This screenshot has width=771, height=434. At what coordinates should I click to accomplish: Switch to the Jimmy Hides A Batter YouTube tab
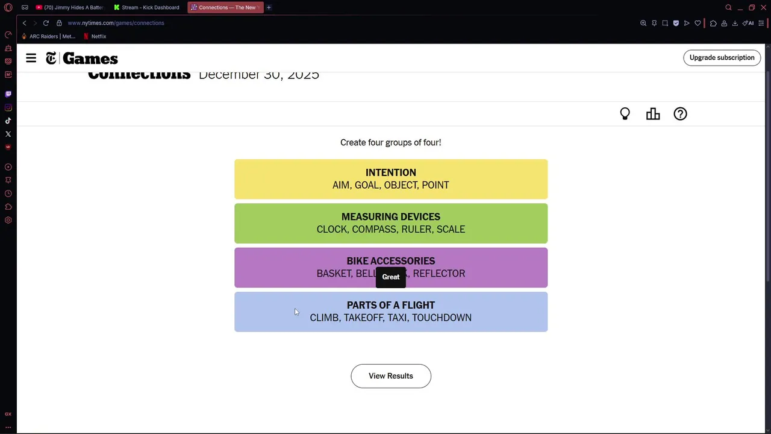click(69, 7)
